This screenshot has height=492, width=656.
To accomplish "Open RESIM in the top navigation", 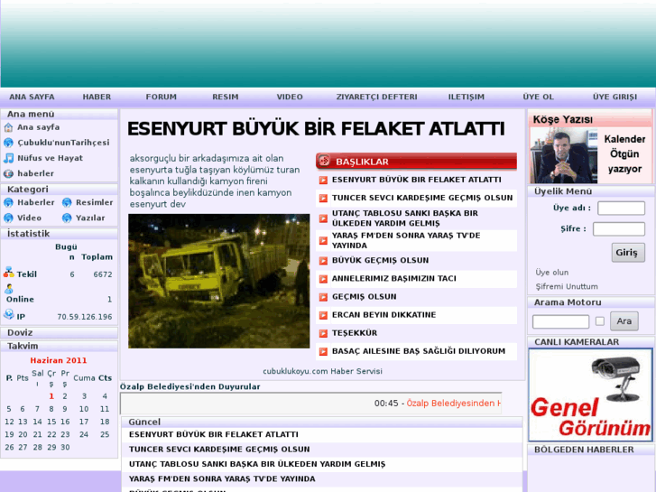I will 225,97.
